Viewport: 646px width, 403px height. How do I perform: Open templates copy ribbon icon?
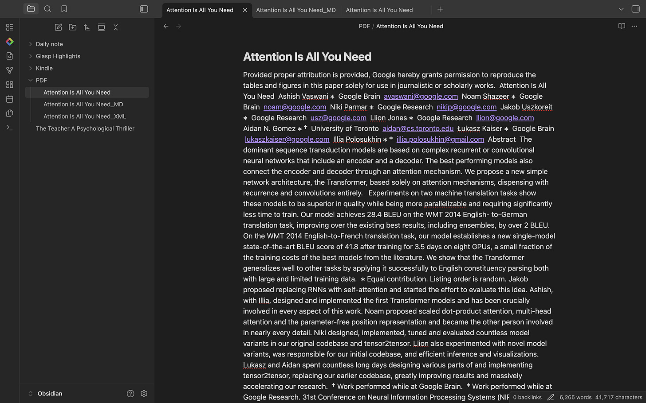(10, 113)
